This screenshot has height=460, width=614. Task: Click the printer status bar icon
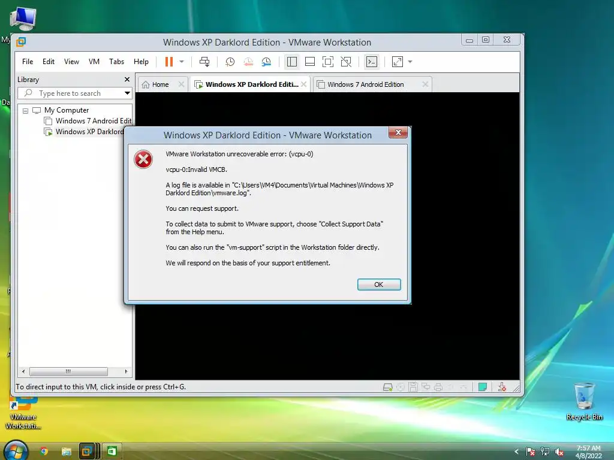point(438,388)
